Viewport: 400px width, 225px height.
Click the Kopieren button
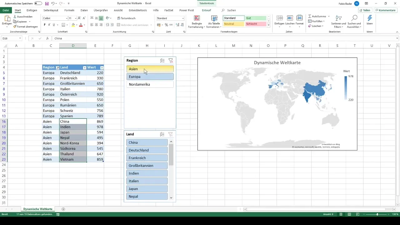(x=22, y=22)
